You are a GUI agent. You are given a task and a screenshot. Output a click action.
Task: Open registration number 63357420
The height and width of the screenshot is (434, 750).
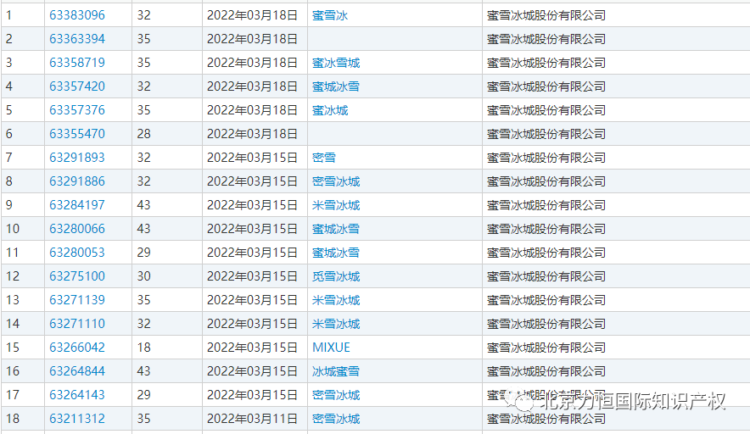[x=77, y=86]
